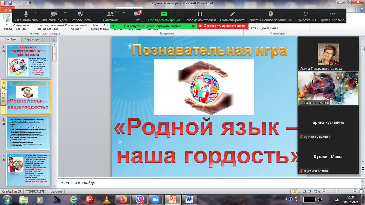Stop sharing with Остановить демонстрацию
The height and width of the screenshot is (205, 365).
pos(223,26)
